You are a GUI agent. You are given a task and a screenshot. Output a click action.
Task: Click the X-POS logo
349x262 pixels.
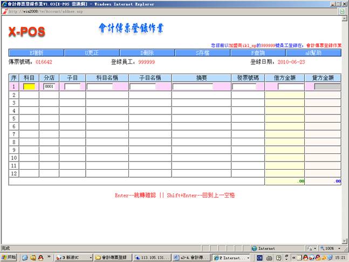click(26, 32)
